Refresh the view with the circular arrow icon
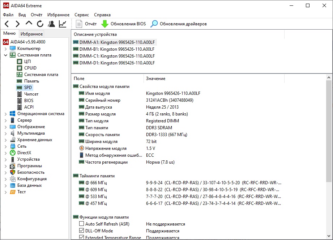Image resolution: width=333 pixels, height=240 pixels. click(x=40, y=24)
